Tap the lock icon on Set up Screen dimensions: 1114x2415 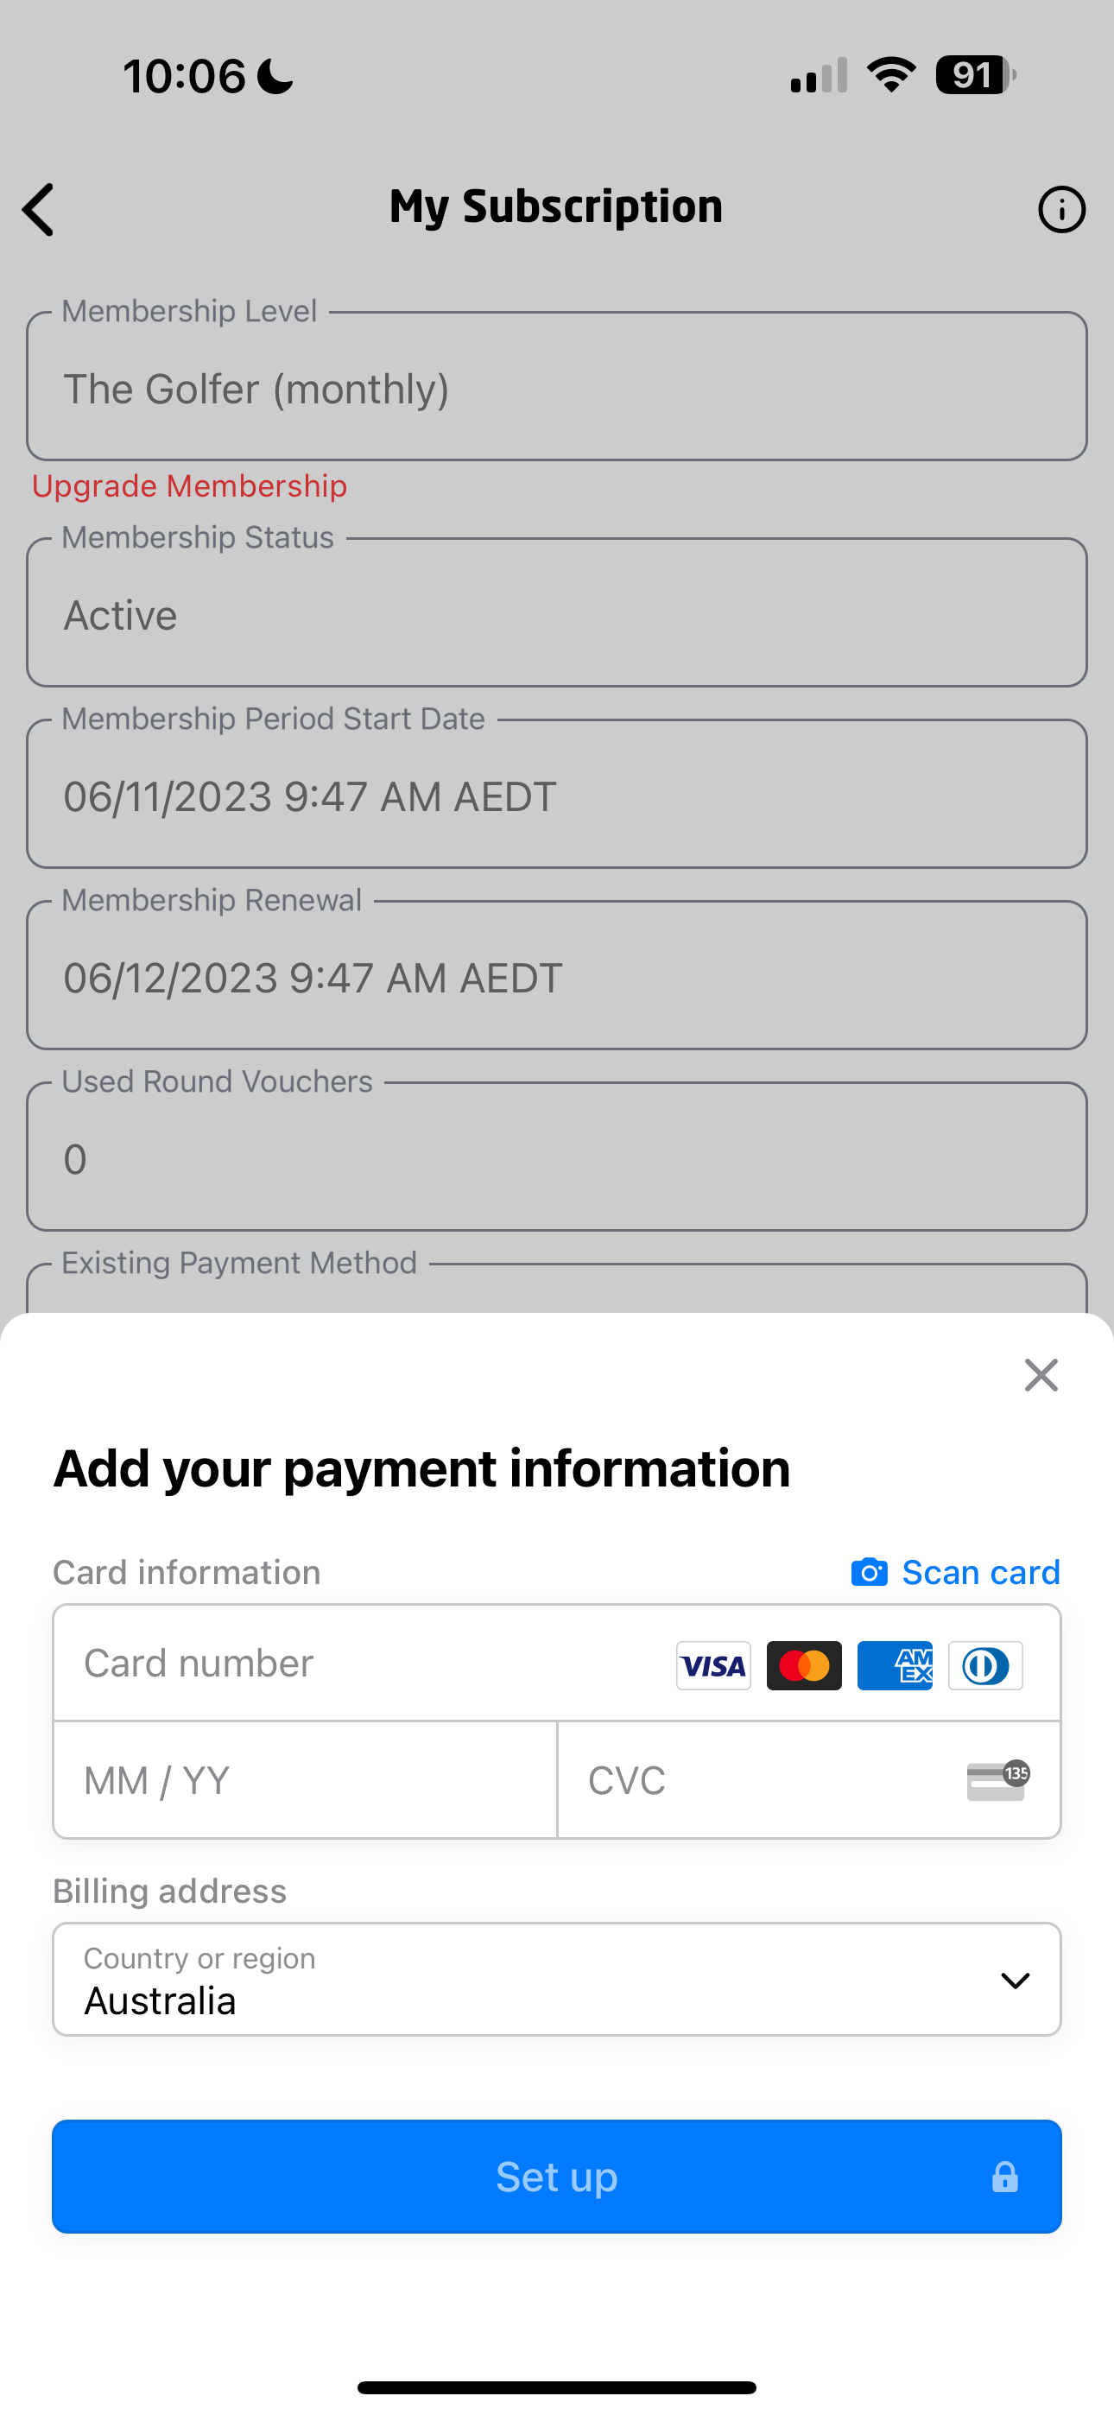pos(1005,2176)
